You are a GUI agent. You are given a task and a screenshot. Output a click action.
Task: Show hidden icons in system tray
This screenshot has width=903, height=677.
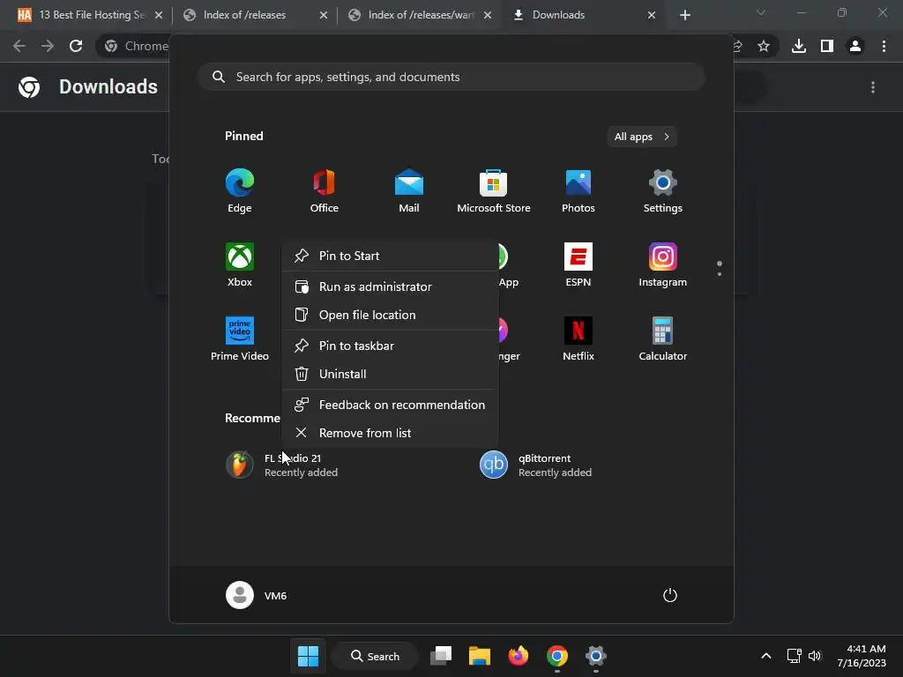(766, 656)
